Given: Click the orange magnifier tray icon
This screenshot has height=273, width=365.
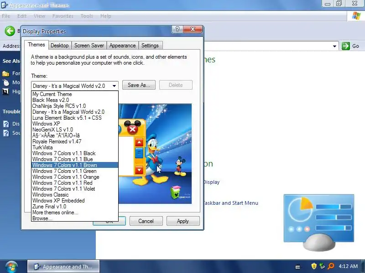Looking at the screenshot, I should coord(331,266).
